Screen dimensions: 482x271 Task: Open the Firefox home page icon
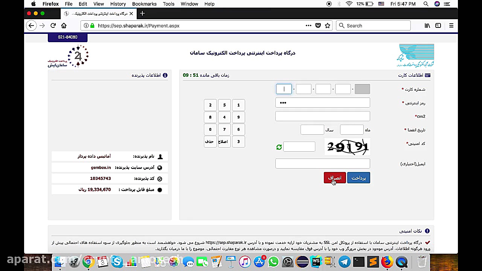click(64, 26)
